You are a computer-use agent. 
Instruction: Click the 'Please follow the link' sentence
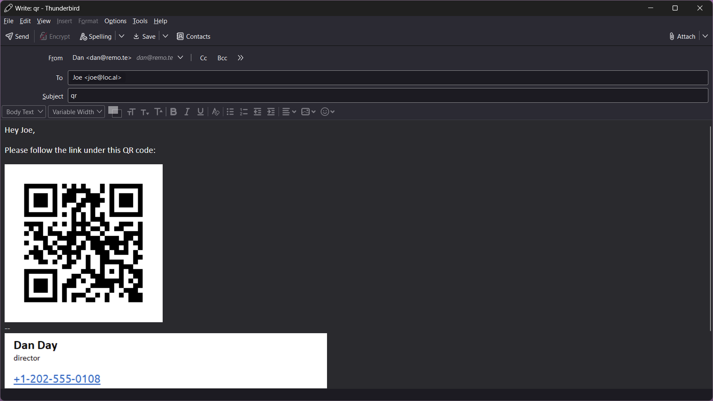tap(80, 150)
